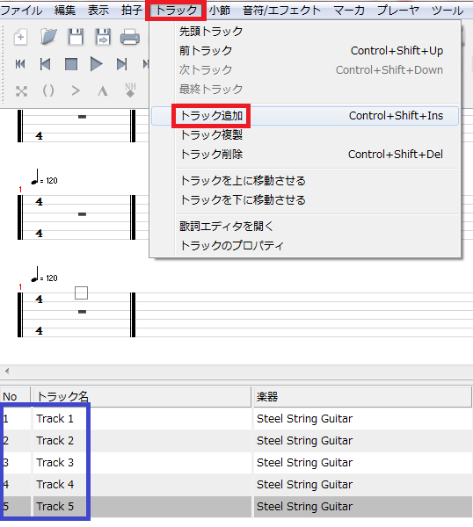Close the open トラック menu
473x527 pixels.
point(176,11)
